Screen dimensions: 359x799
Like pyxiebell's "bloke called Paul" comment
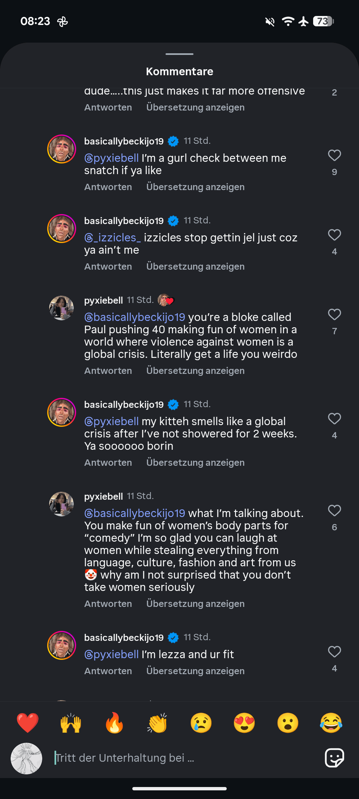click(334, 315)
